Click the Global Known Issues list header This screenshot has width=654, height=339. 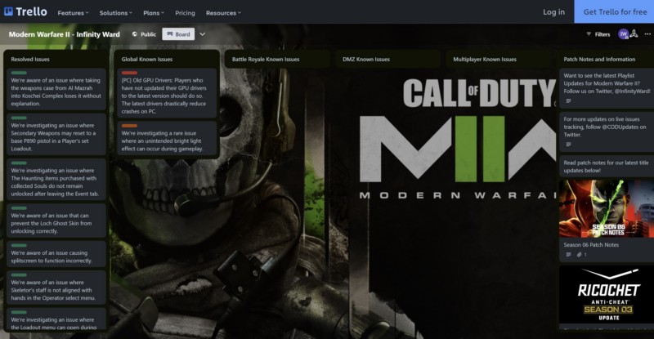147,59
